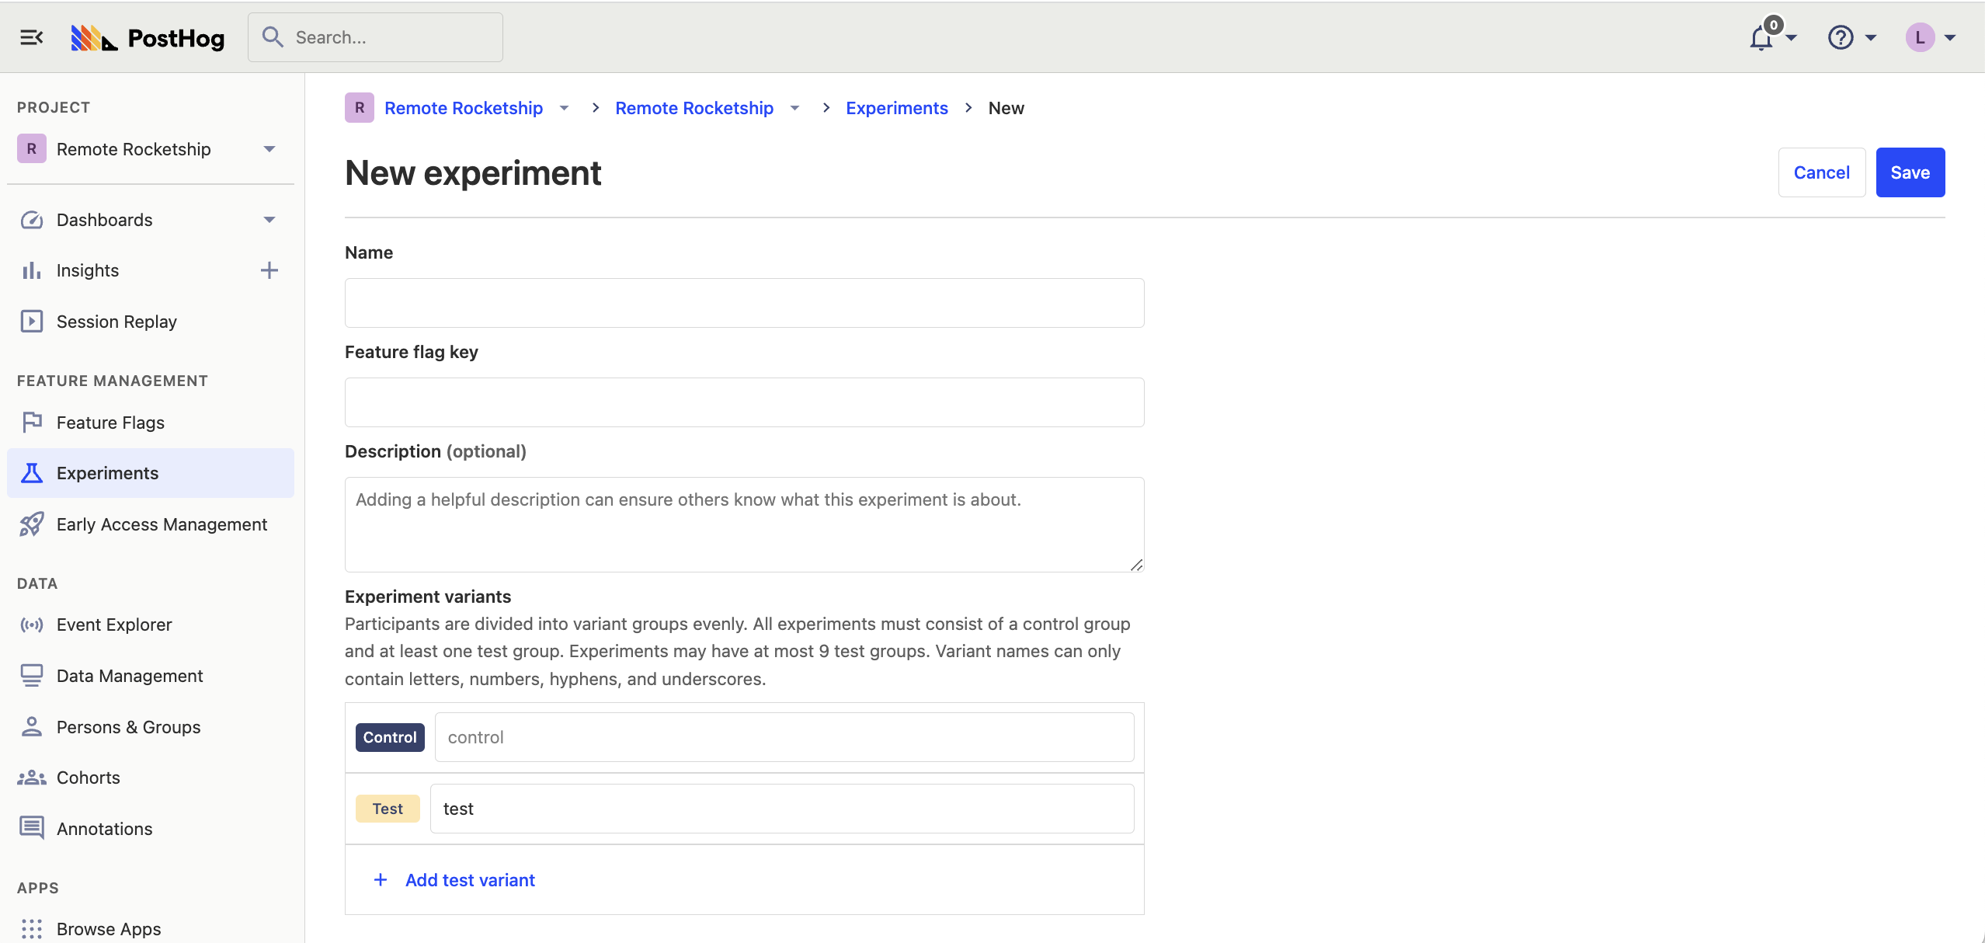Open the Experiments flask icon
The image size is (1985, 943).
click(x=30, y=472)
